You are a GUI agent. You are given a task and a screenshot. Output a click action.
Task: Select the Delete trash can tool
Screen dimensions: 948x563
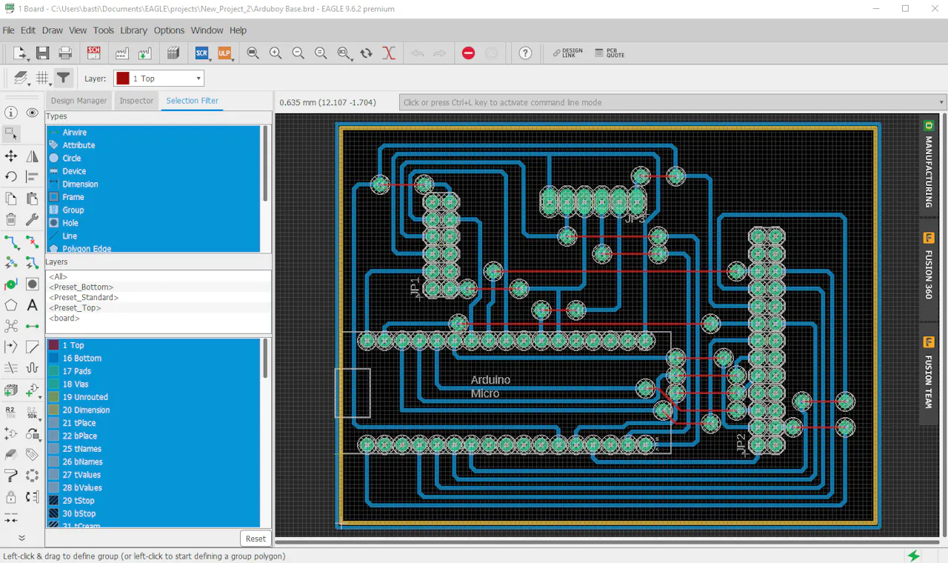point(11,219)
